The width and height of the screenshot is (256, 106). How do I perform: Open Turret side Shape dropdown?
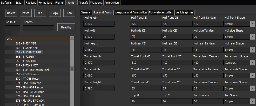[x=252, y=75]
